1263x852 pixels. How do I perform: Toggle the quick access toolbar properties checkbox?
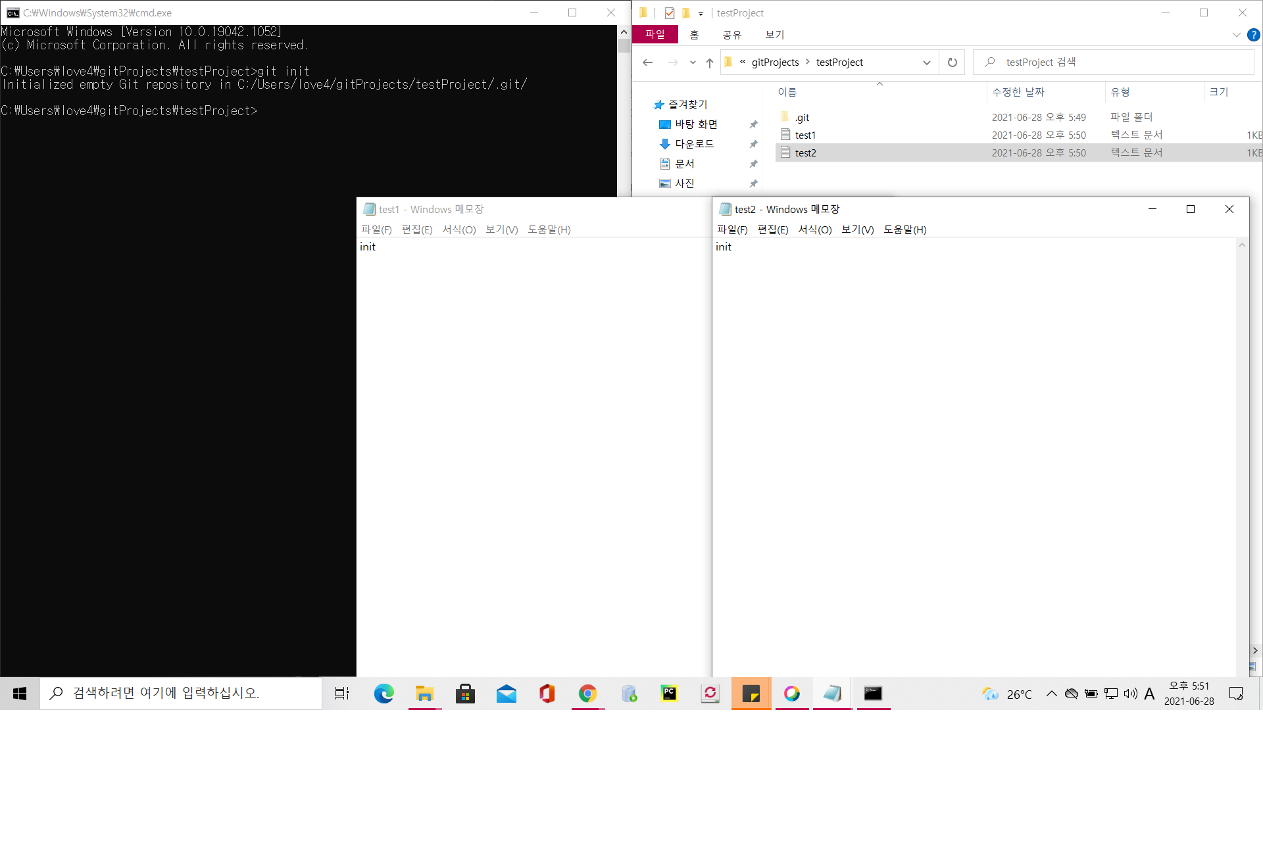coord(669,13)
